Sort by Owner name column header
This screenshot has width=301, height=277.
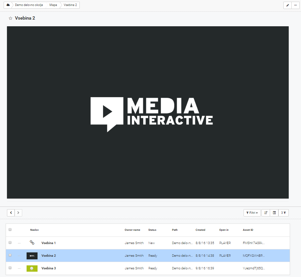click(x=133, y=230)
